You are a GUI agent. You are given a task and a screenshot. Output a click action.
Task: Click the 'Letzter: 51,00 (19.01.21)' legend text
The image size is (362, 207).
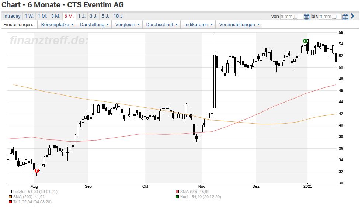[35, 192]
